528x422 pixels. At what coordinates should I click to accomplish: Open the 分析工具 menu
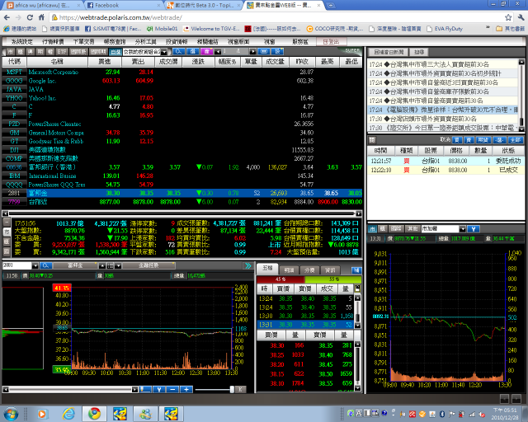145,42
